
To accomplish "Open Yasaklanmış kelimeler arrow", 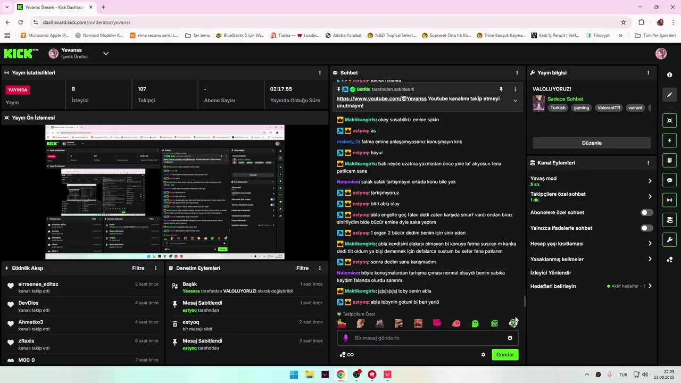I will coord(650,259).
